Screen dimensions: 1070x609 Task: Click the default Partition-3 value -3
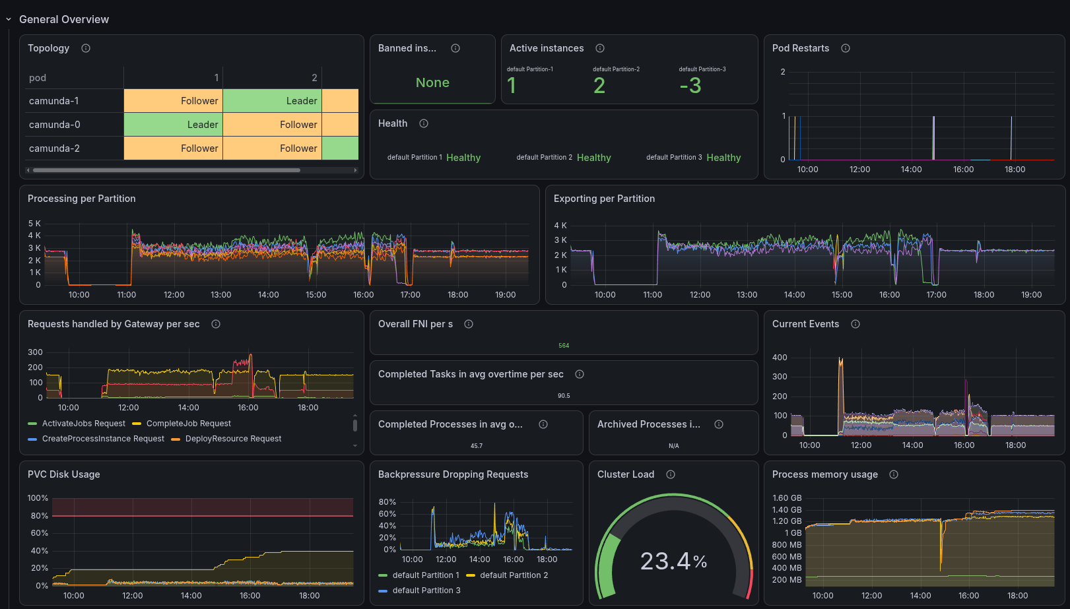click(x=690, y=86)
